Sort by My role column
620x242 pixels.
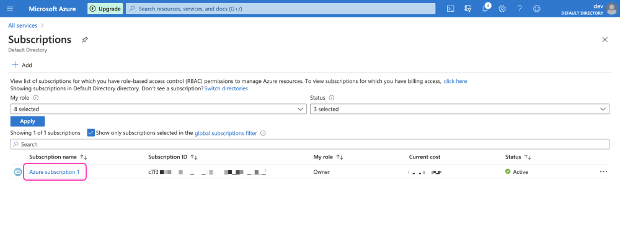(x=328, y=157)
